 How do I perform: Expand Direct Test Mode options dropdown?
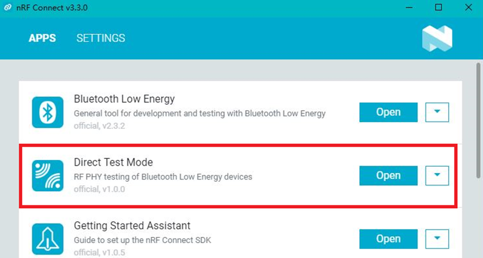[437, 175]
